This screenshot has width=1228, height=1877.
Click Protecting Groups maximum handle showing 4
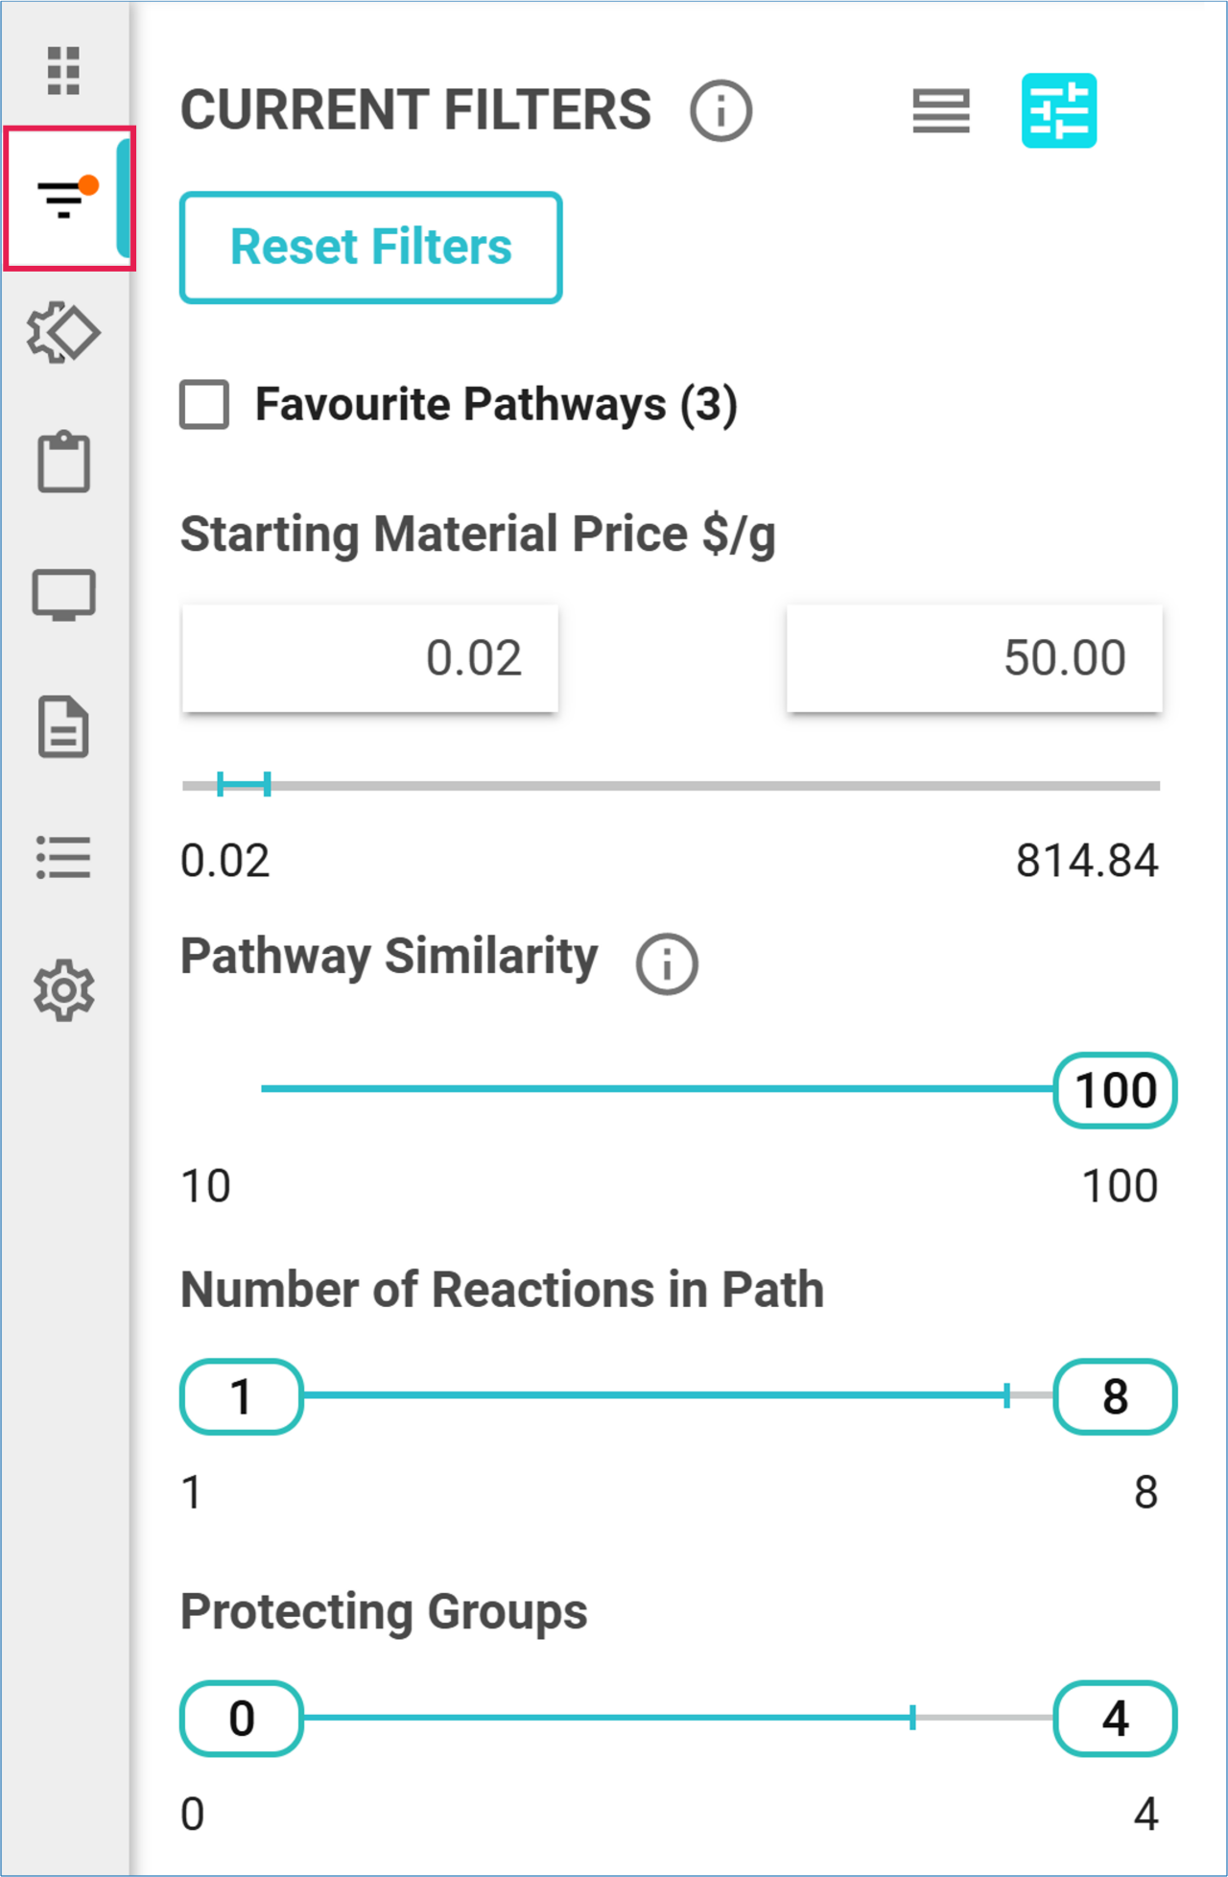pos(1115,1718)
